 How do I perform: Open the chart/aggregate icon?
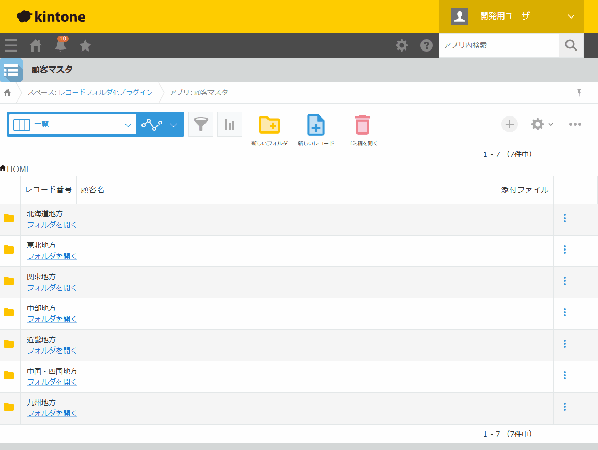[230, 124]
